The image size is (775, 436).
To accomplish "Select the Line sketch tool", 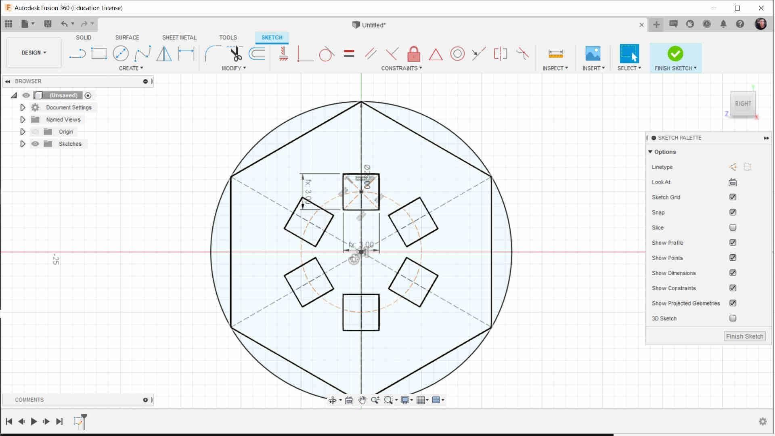I will click(x=78, y=53).
